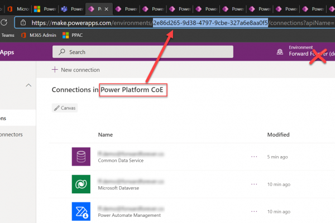The width and height of the screenshot is (335, 223).
Task: Switch to the Teams-icon Power tab
Action: click(x=72, y=9)
